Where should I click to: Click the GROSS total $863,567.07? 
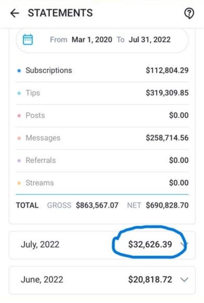97,205
